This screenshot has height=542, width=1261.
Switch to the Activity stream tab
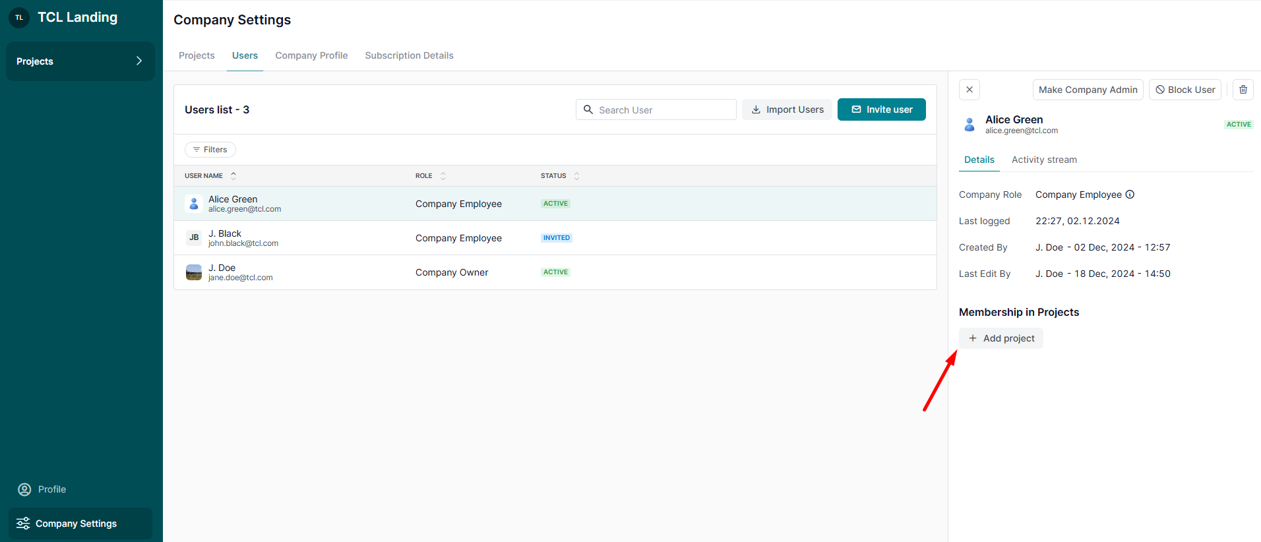(1044, 160)
